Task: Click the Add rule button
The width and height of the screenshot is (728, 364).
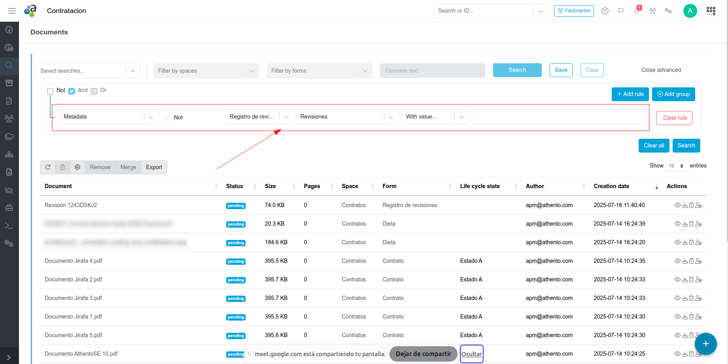Action: (x=630, y=94)
